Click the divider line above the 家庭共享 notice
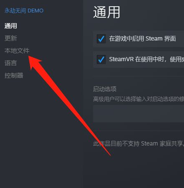Screen dimensions: 184x188 pyautogui.click(x=139, y=131)
